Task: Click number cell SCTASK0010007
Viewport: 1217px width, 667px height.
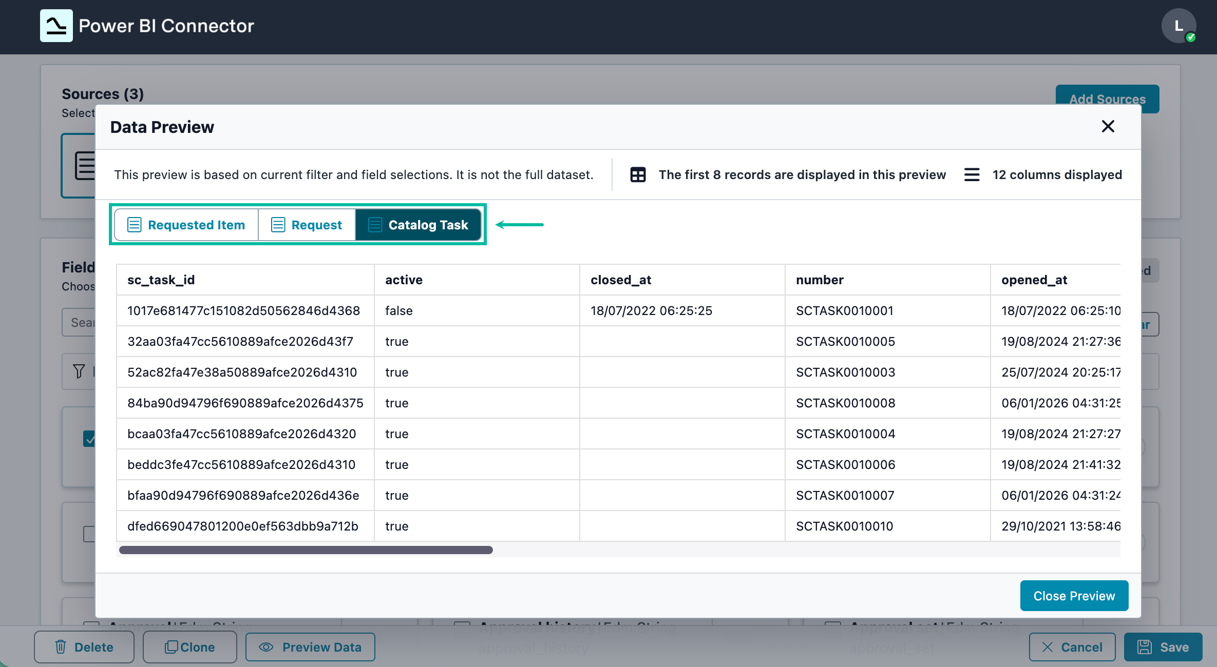Action: click(x=887, y=495)
